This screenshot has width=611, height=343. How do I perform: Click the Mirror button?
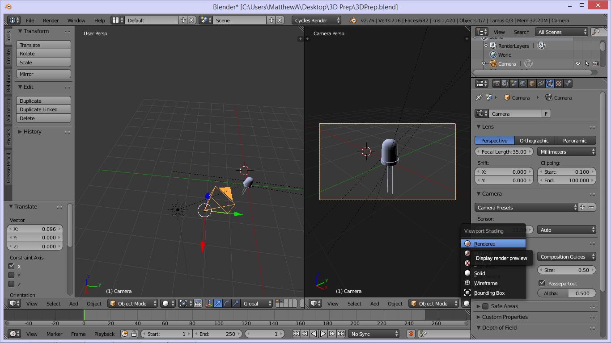pos(44,74)
